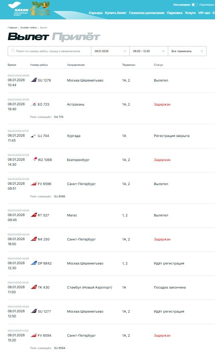Open the Сезонное расписание menu item
The height and width of the screenshot is (356, 215).
coord(146,13)
